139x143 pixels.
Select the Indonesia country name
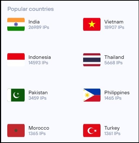(40, 57)
